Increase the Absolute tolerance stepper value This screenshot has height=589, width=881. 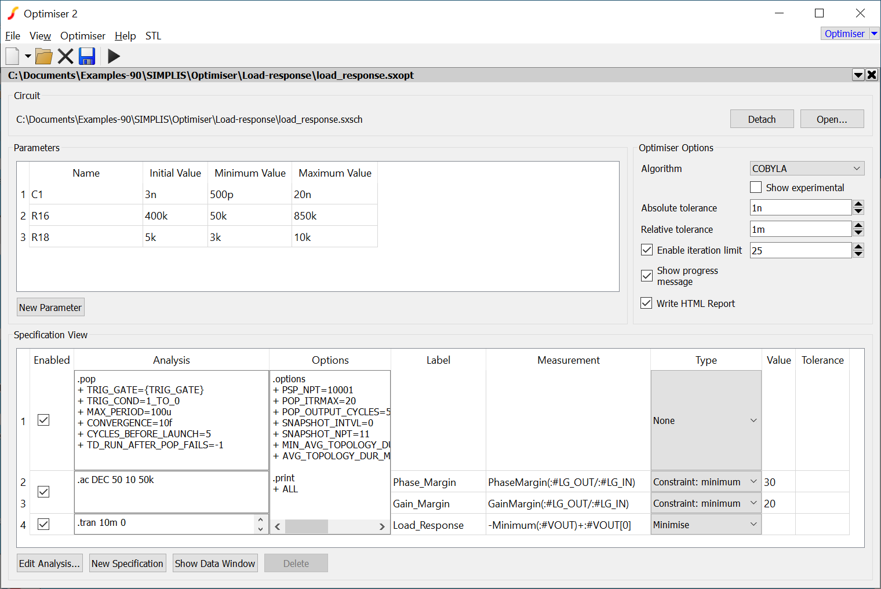pyautogui.click(x=858, y=204)
